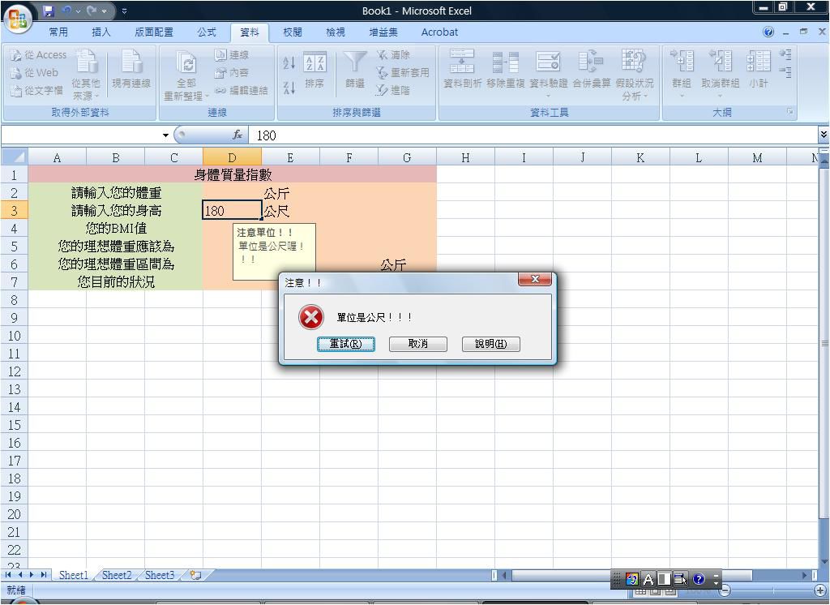Select column H header
Viewport: 830px width, 605px height.
[465, 157]
